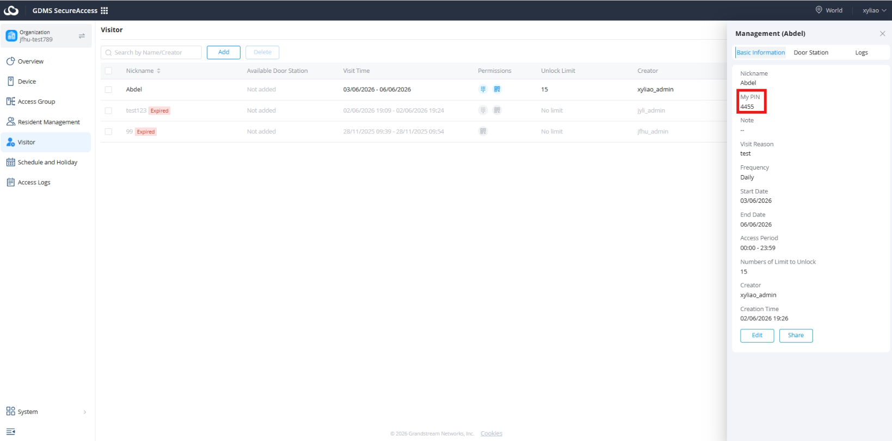
Task: Click test123's PIN keypad permission icon
Action: (x=483, y=110)
